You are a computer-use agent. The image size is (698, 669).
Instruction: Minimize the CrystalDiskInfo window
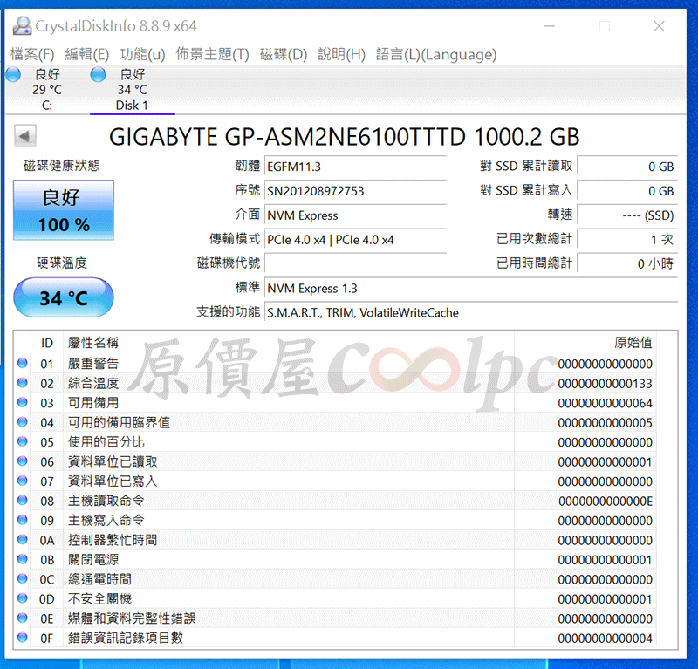coord(550,26)
